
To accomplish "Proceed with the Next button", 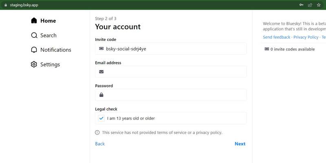I will click(x=240, y=144).
